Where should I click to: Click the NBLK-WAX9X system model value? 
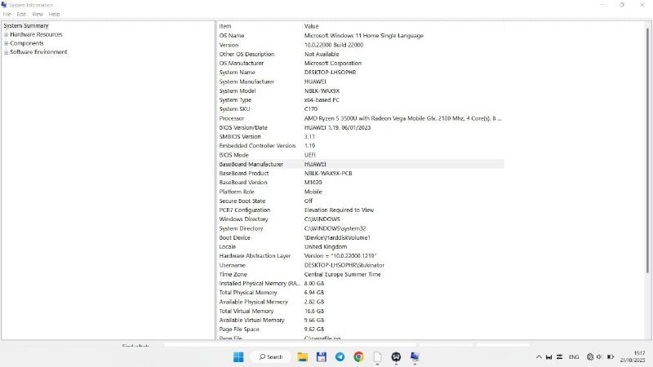coord(322,91)
